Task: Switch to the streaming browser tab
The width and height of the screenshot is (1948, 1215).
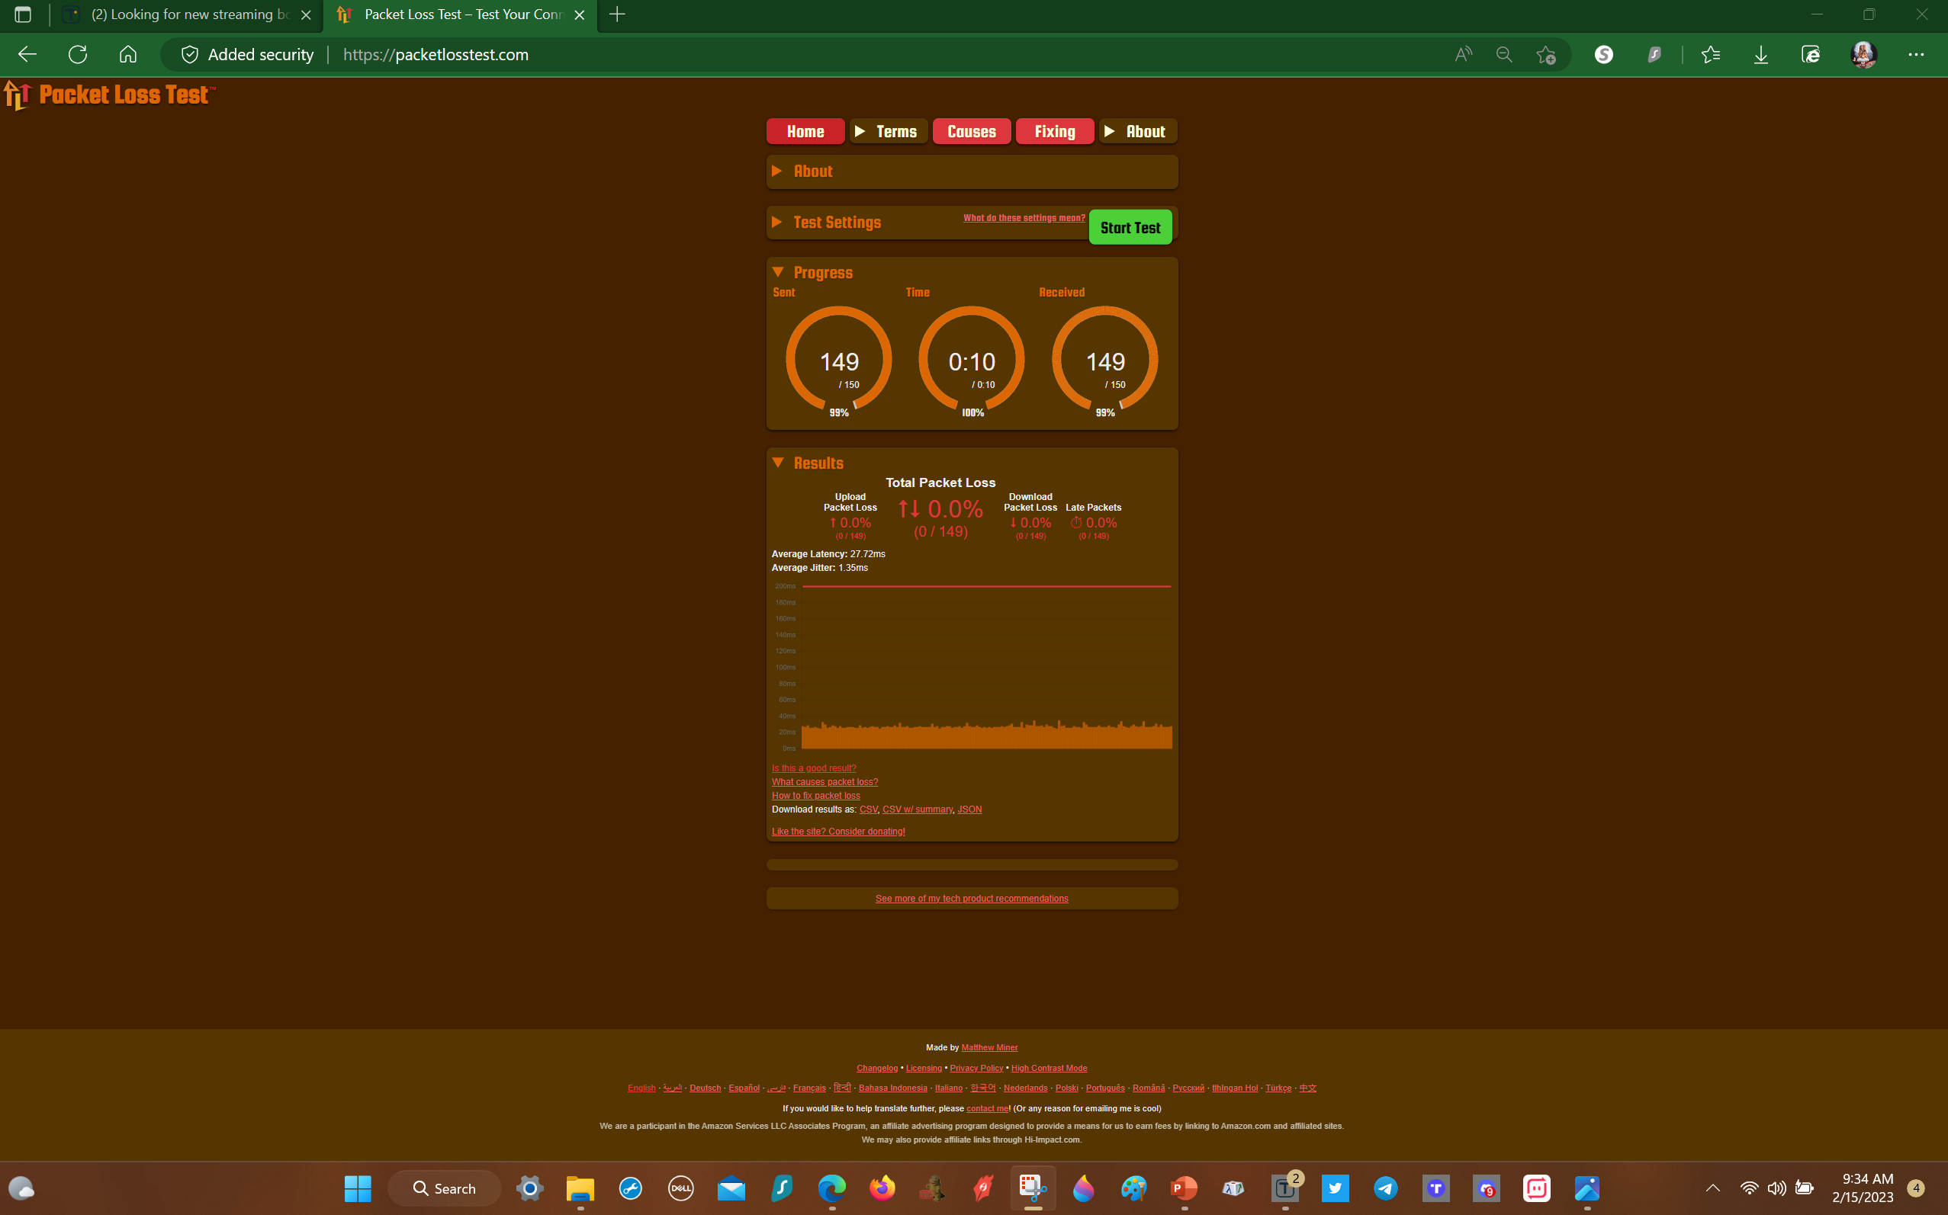Action: [185, 14]
